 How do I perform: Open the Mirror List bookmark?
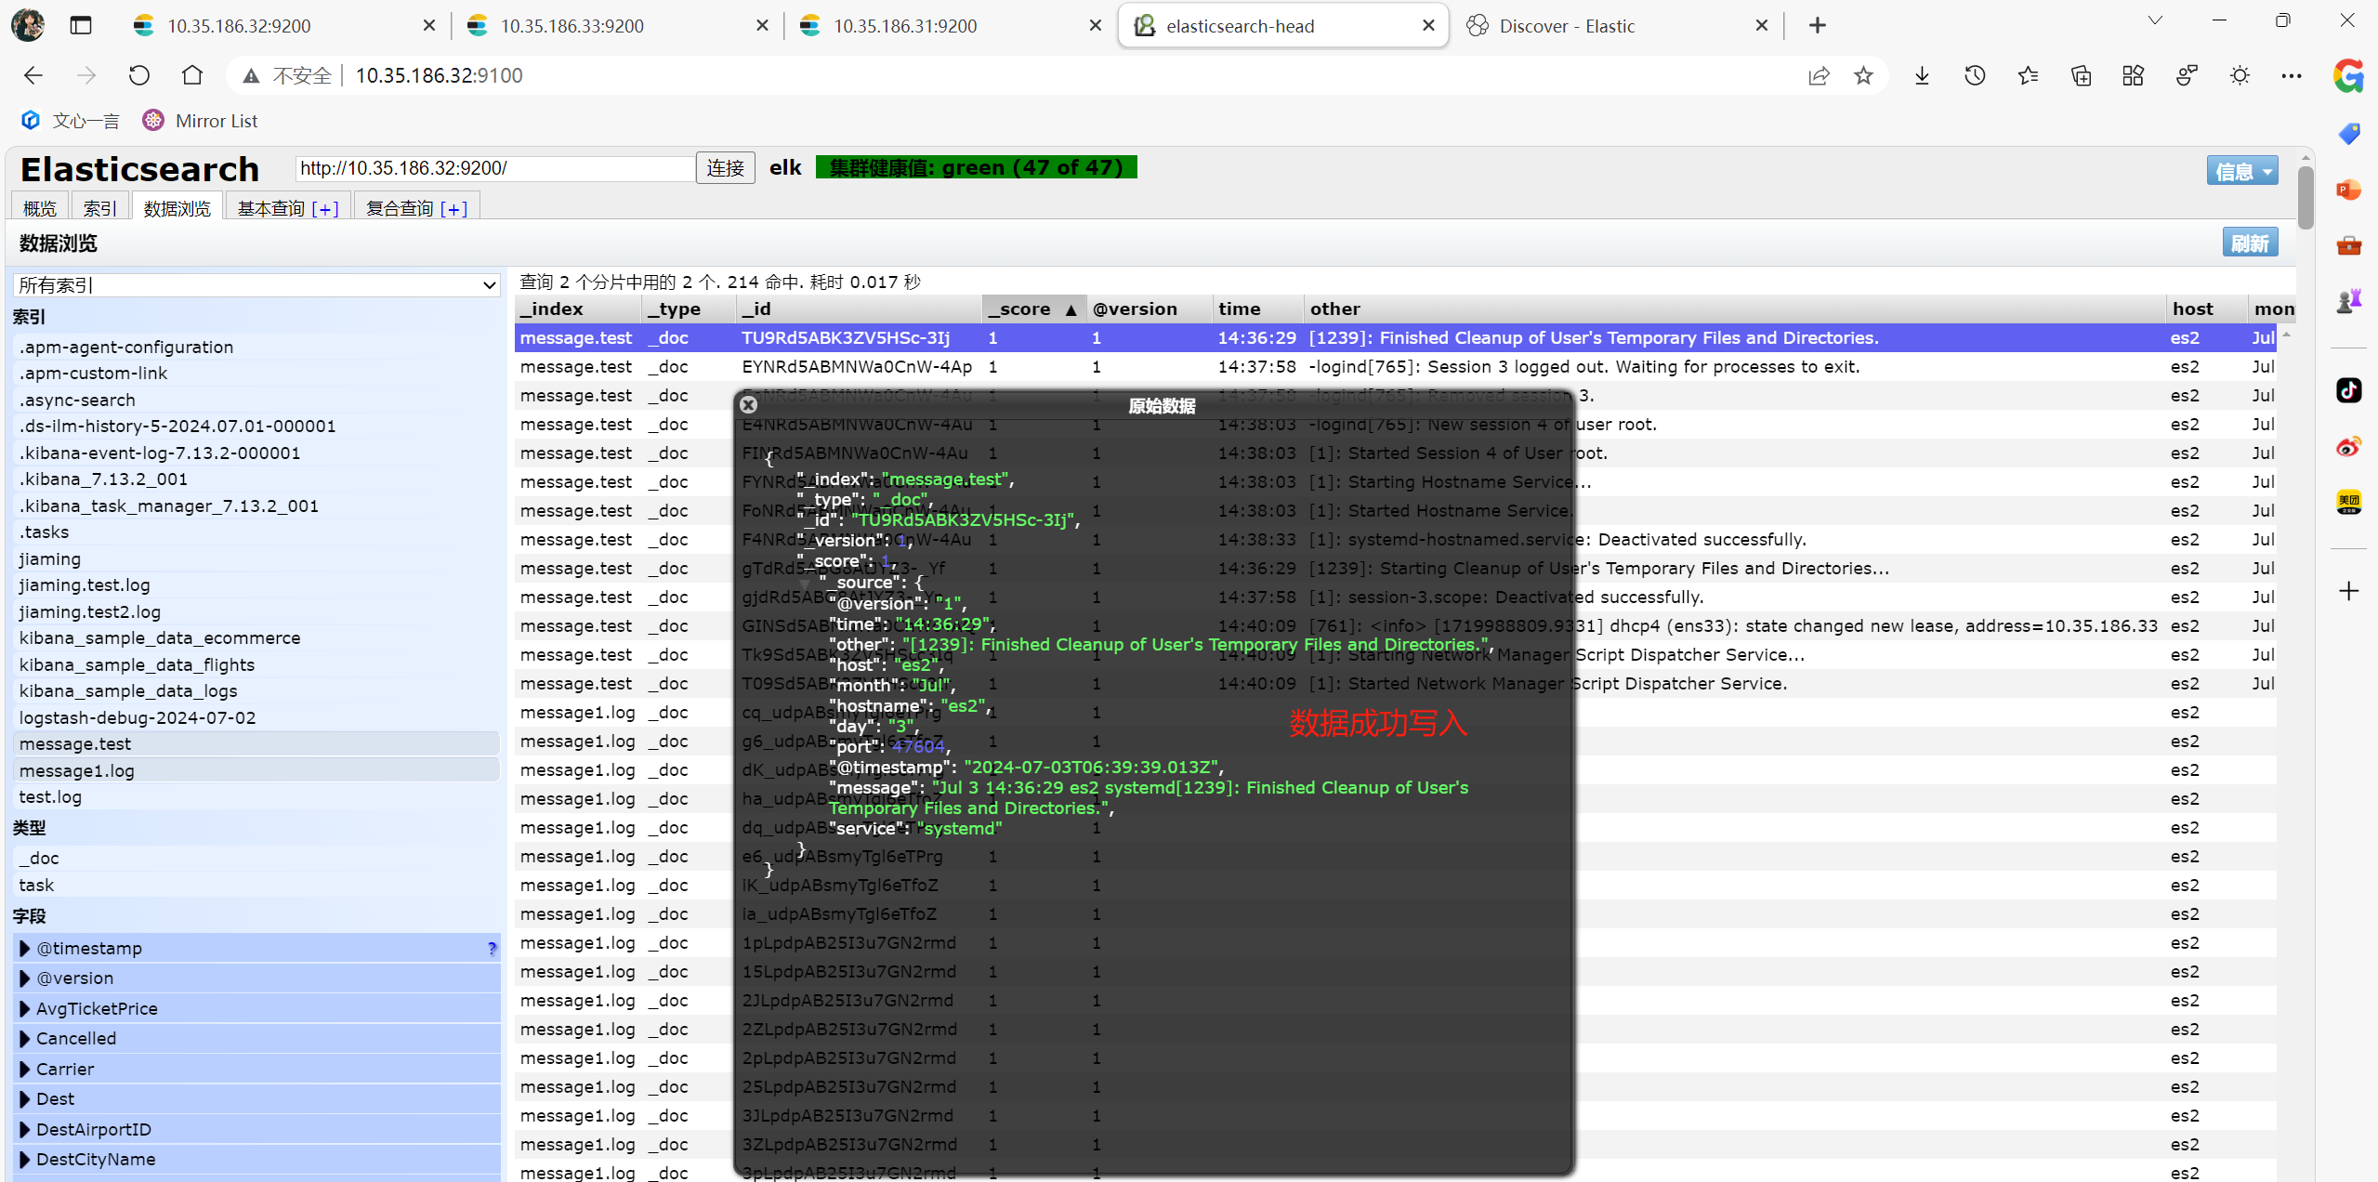pos(201,121)
